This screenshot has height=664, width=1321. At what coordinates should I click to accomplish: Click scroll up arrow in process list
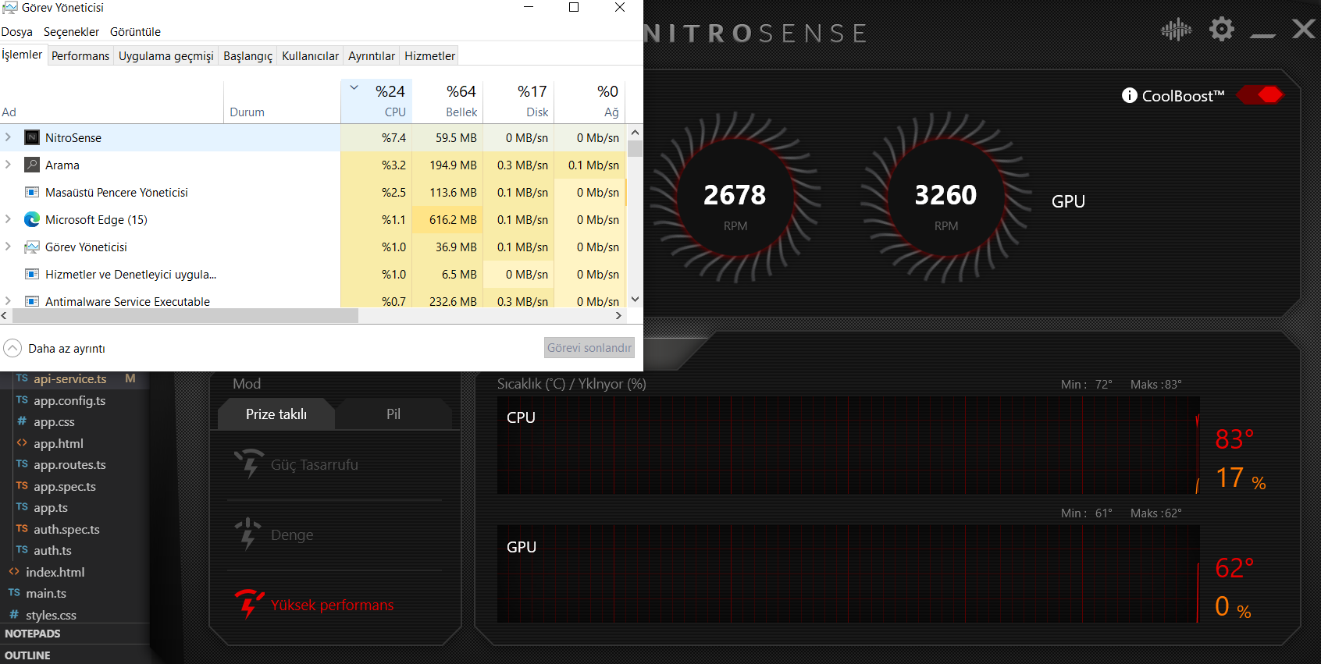point(635,133)
